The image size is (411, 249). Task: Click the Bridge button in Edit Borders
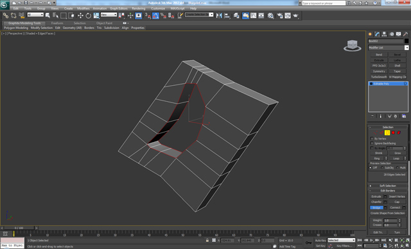(x=377, y=208)
